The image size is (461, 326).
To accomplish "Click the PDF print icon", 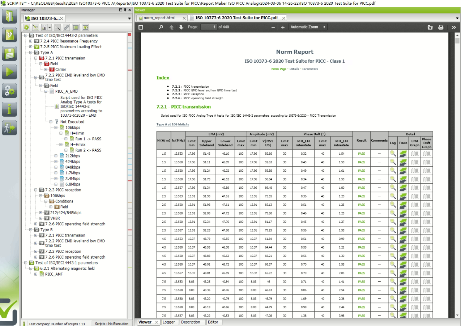I will pos(441,27).
